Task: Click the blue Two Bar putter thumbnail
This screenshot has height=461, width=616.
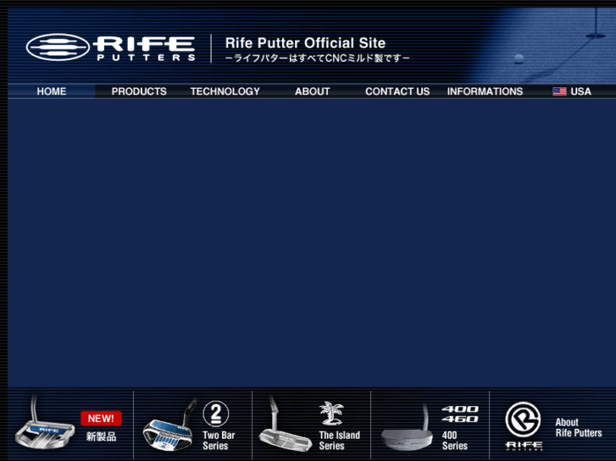Action: pyautogui.click(x=169, y=426)
